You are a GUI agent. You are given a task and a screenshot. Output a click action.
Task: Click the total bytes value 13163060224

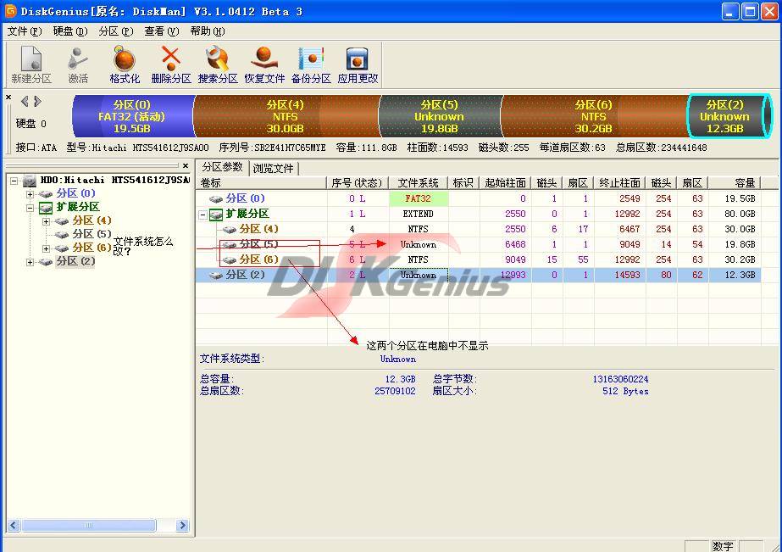coord(620,379)
